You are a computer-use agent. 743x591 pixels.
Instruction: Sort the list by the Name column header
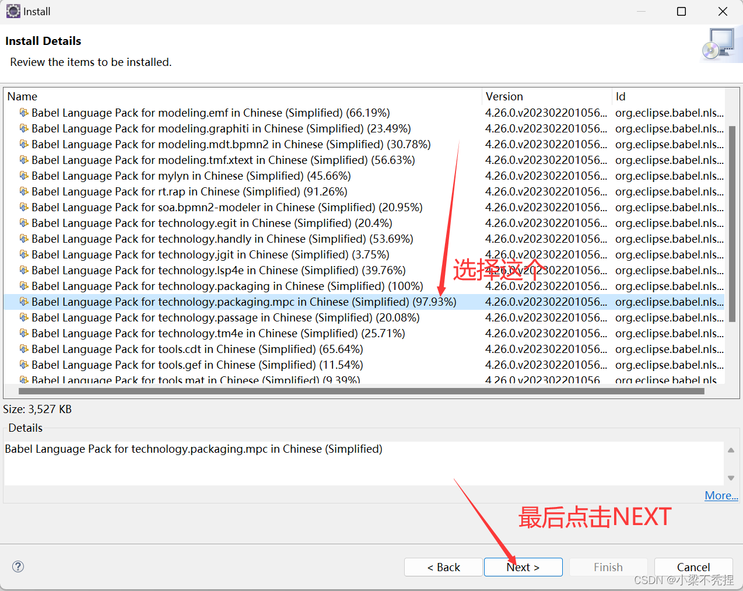click(x=243, y=96)
